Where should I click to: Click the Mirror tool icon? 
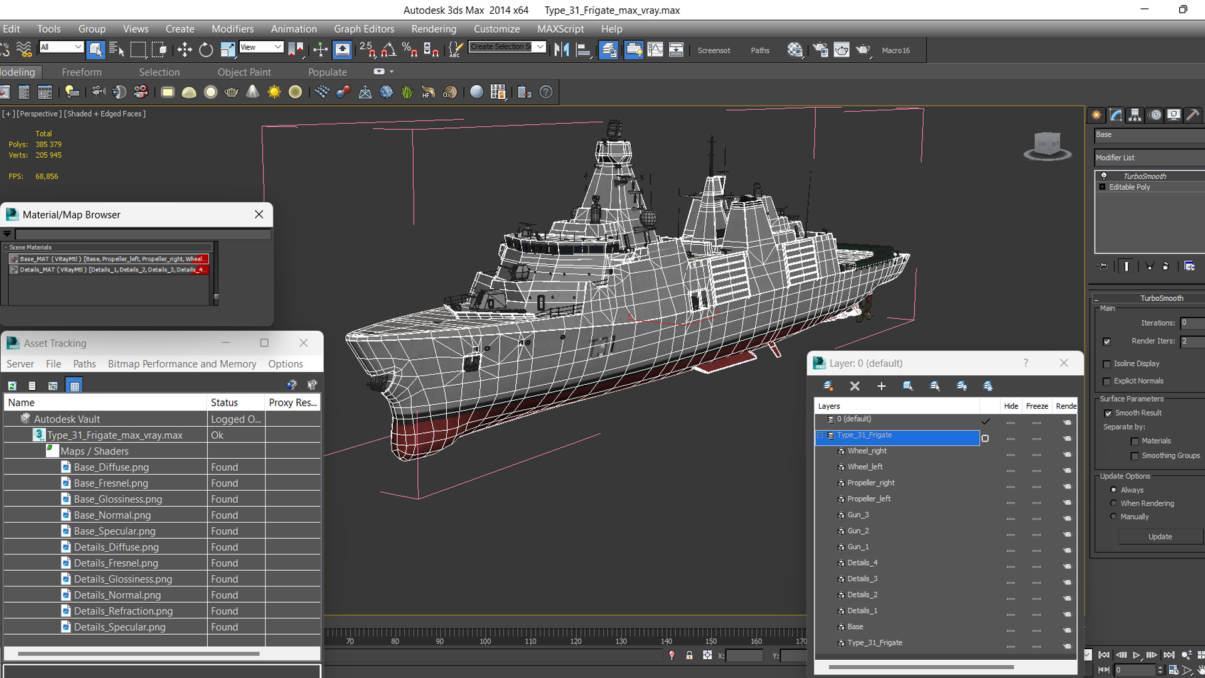[x=562, y=50]
